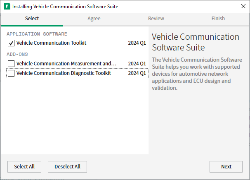Jump to the Finish step tab
This screenshot has width=250, height=180.
218,19
